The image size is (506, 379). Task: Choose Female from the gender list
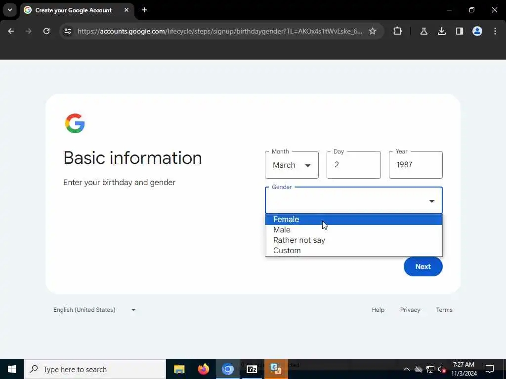pos(354,220)
